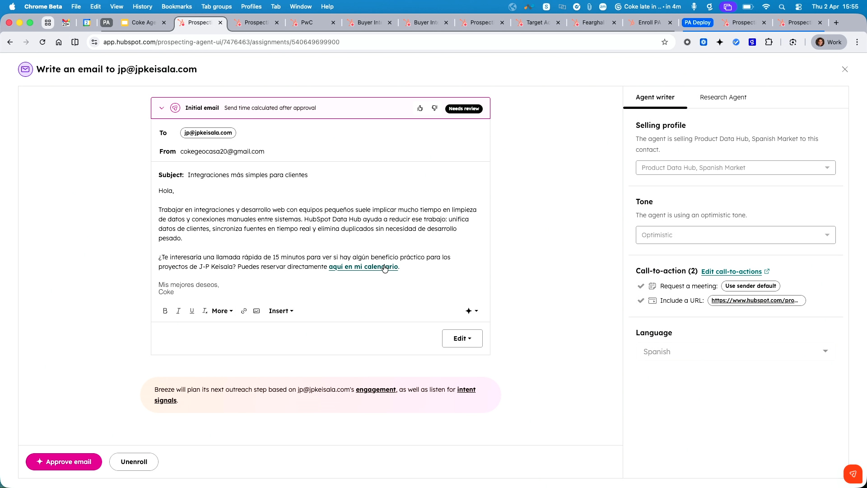This screenshot has height=488, width=867.
Task: Toggle thumbs up approval on the draft
Action: tap(420, 108)
